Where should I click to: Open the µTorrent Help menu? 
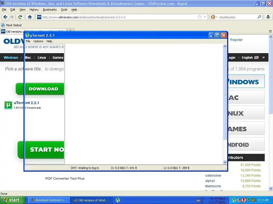[x=49, y=41]
